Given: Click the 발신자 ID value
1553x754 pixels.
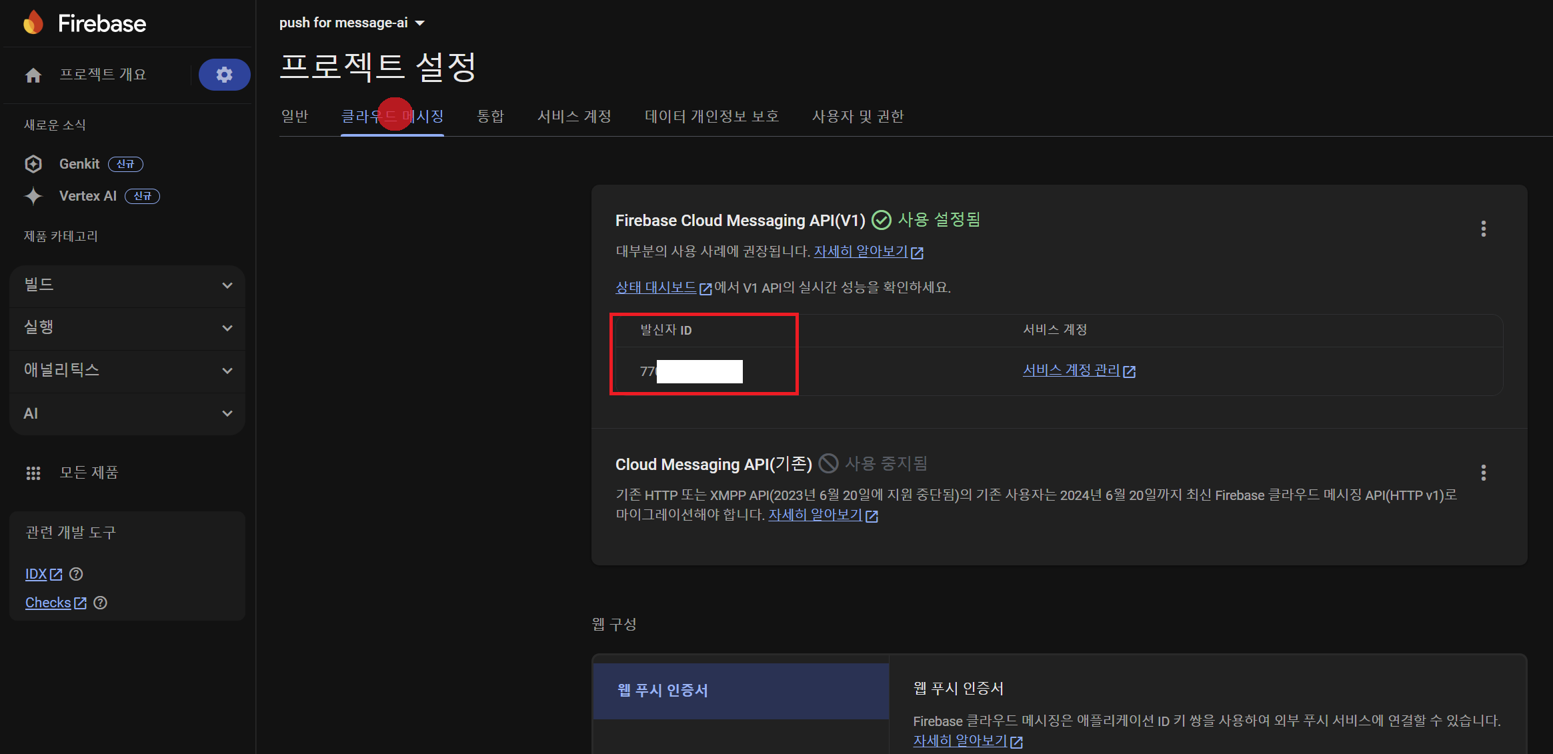Looking at the screenshot, I should (691, 371).
